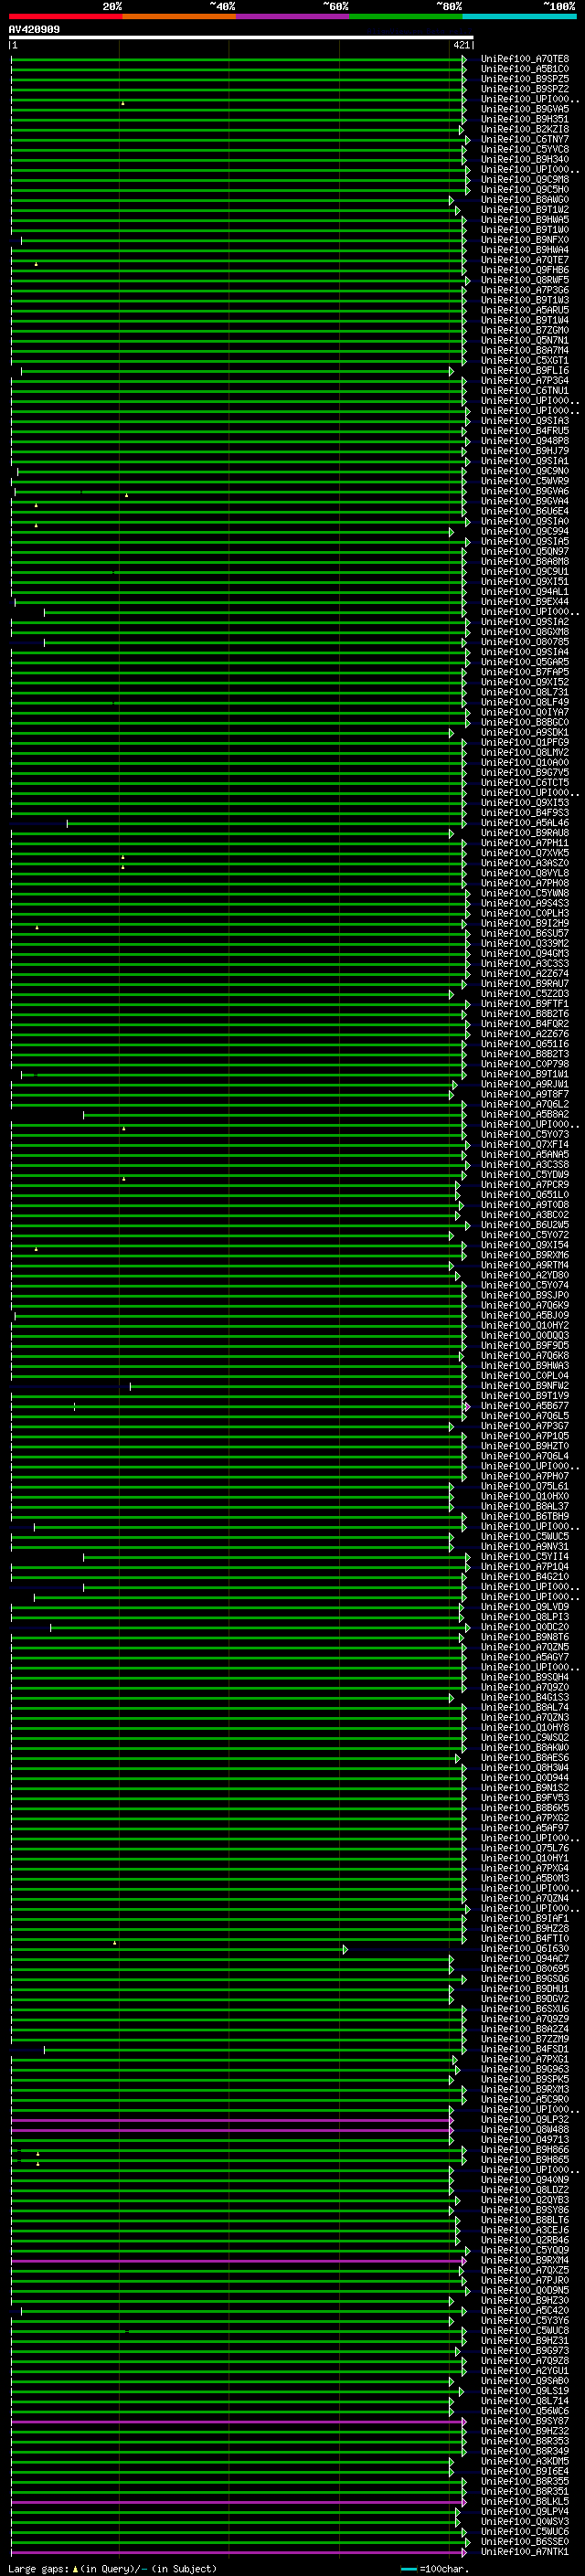Click the UniRef100_B9N8T6 label
Viewport: 585px width, 2576px height.
click(524, 1638)
